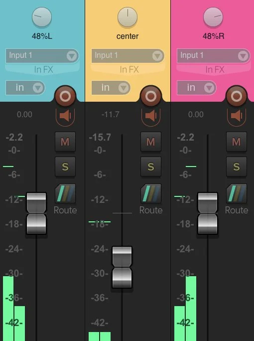
Task: Mute the yellow center track
Action: tap(151, 142)
